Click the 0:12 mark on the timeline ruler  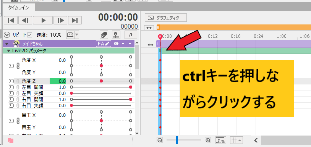(213, 36)
